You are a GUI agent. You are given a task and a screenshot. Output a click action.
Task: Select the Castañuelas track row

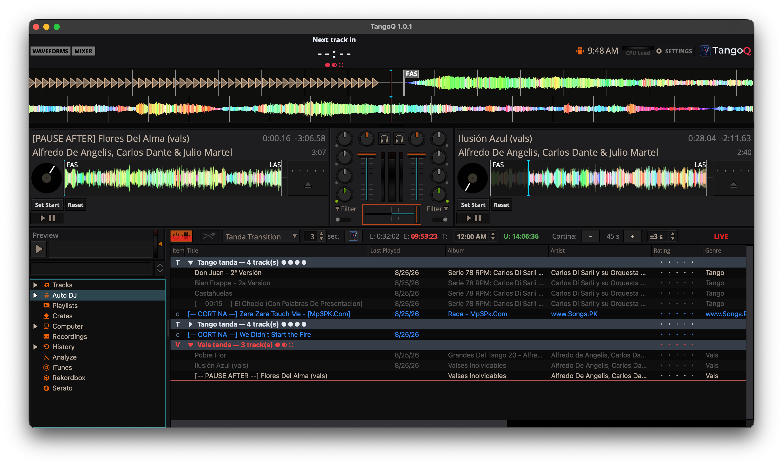pos(458,293)
